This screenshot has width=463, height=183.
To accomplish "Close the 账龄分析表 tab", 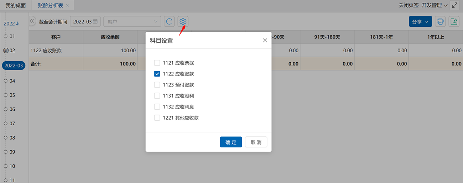I will [67, 6].
